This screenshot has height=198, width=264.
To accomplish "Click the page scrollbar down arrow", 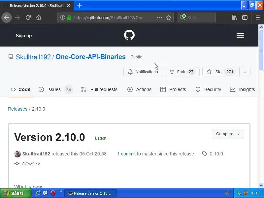I will click(261, 185).
